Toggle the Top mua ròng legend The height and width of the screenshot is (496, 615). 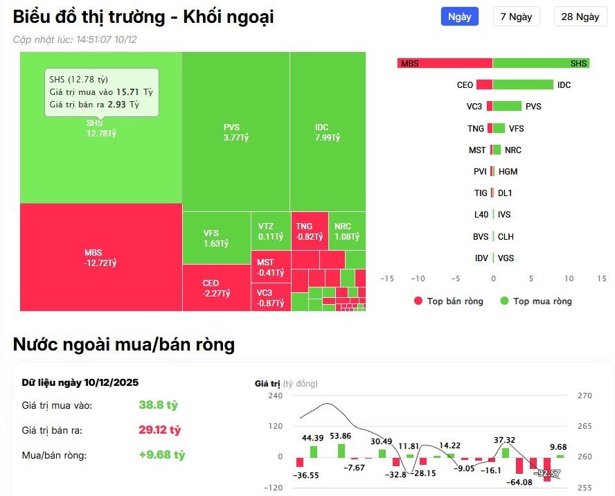(534, 301)
